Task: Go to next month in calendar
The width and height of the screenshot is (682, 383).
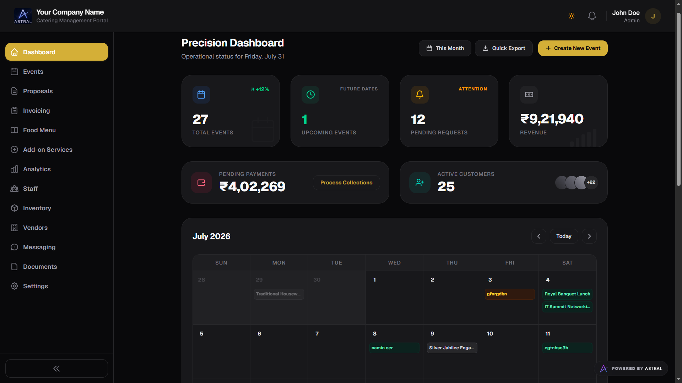Action: 589,236
